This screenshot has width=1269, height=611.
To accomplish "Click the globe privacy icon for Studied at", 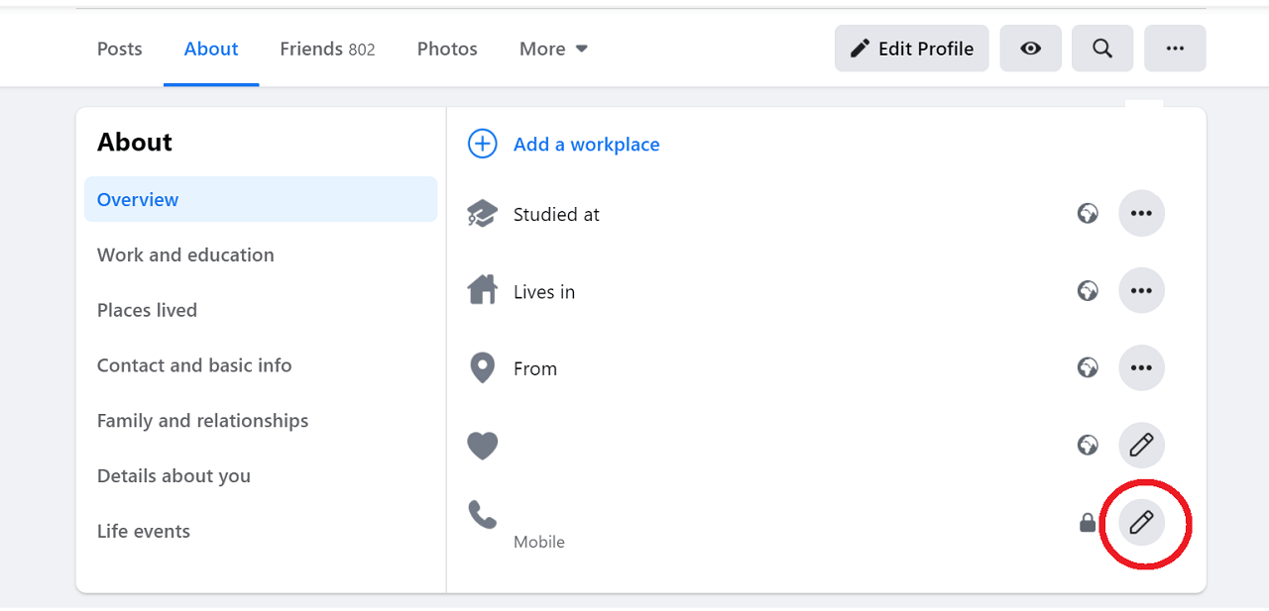I will click(1088, 214).
